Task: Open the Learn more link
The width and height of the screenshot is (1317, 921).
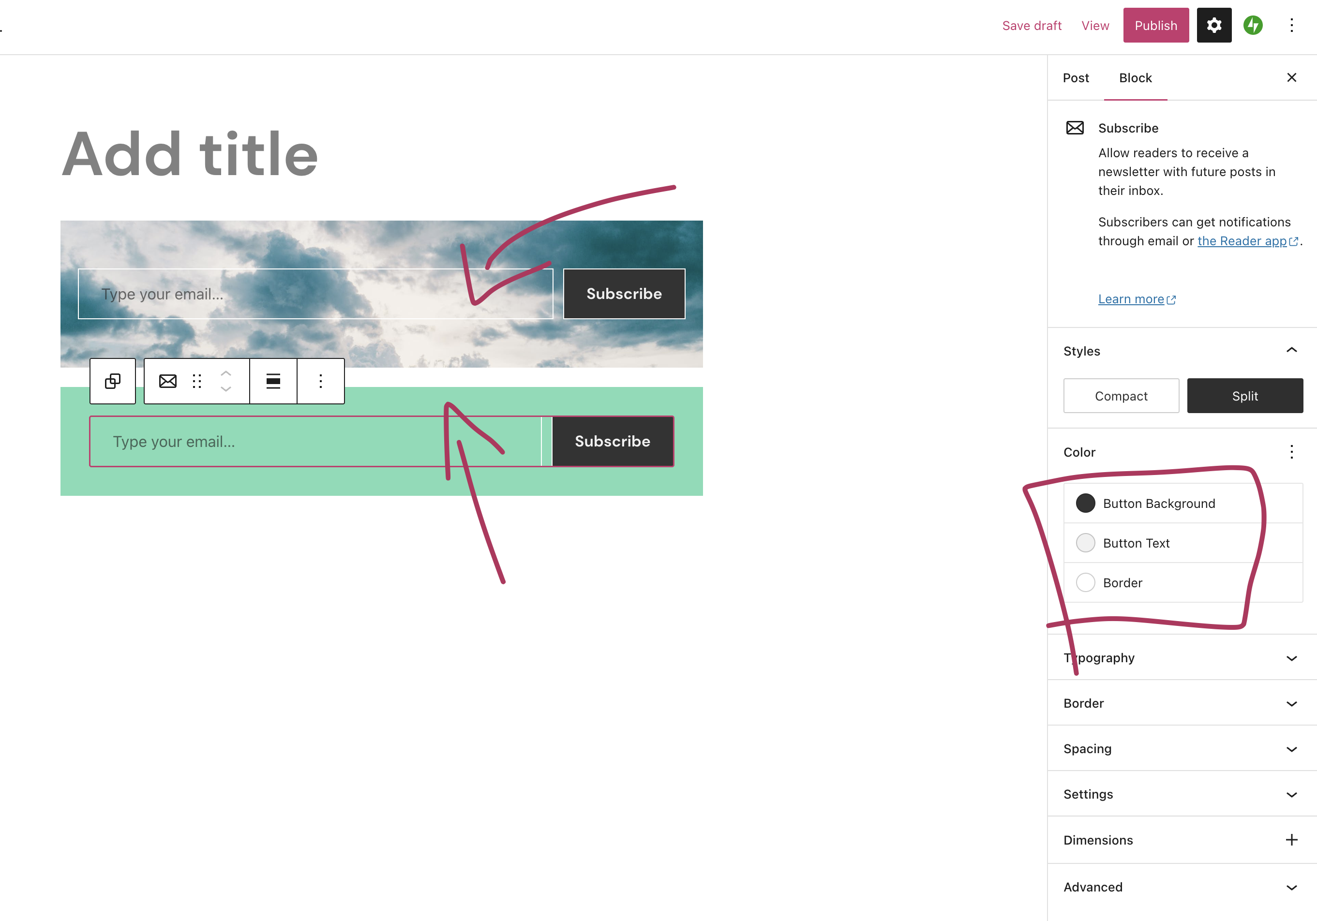Action: coord(1131,299)
